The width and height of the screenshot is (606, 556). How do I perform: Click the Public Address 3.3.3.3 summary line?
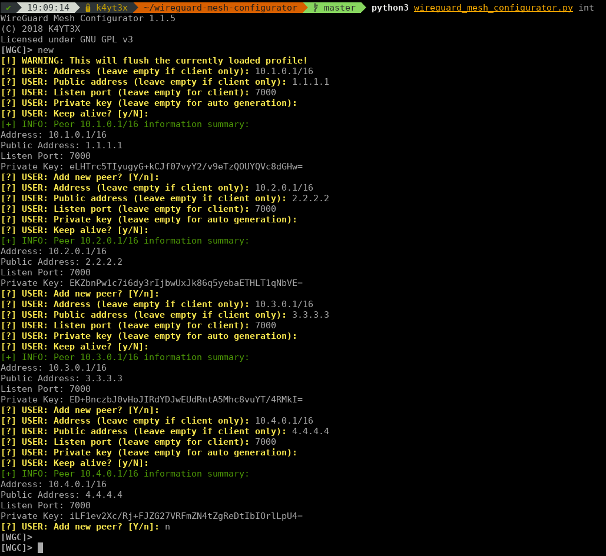point(61,378)
